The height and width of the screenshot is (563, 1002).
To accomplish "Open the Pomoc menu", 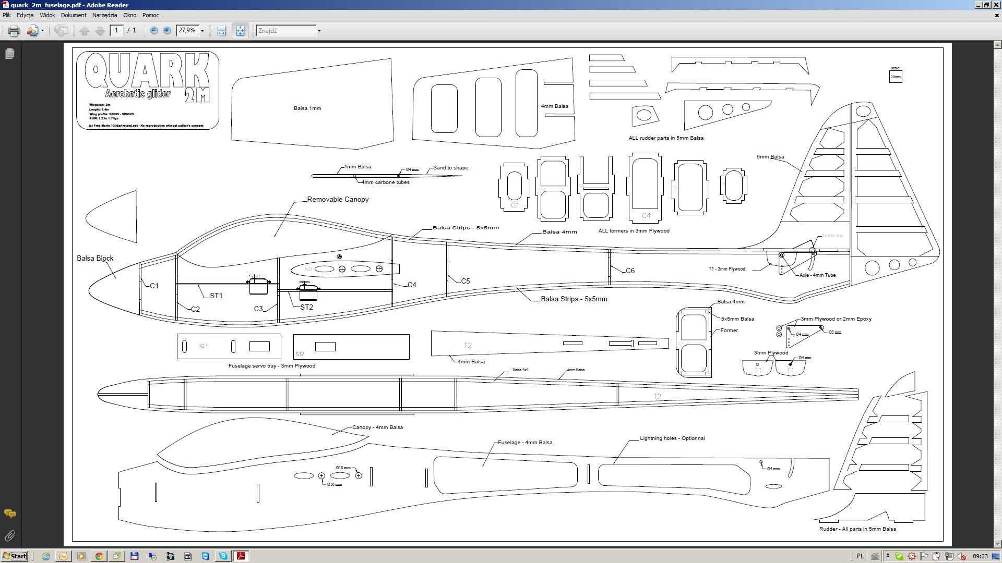I will click(151, 15).
